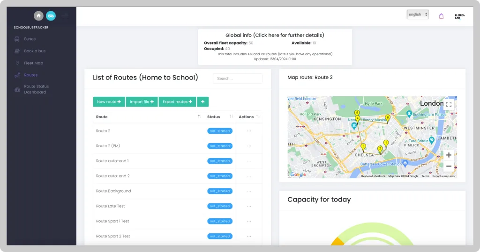This screenshot has width=480, height=252.
Task: Click the routes search input field
Action: point(238,79)
